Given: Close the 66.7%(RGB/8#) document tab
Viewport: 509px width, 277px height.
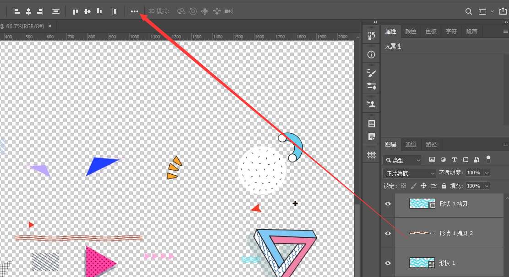Looking at the screenshot, I should click(x=50, y=26).
